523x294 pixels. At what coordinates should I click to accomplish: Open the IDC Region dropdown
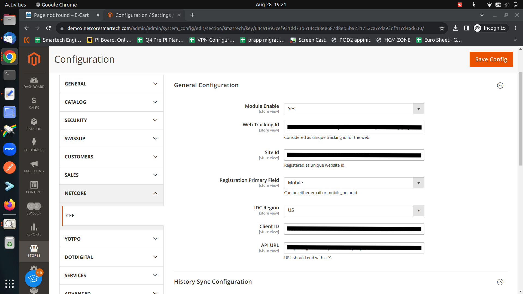coord(354,210)
